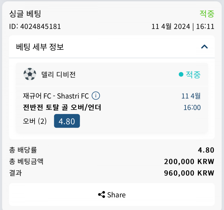The height and width of the screenshot is (210, 224).
Task: Click the 전반전 토탈 골 오버/언더 market name
Action: coord(62,108)
